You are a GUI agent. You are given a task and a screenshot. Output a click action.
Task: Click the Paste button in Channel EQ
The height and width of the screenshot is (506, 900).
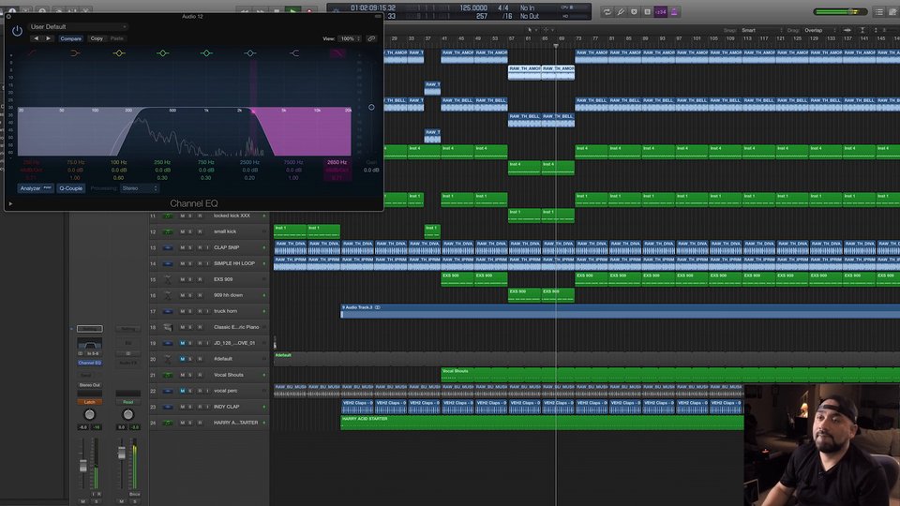tap(116, 38)
